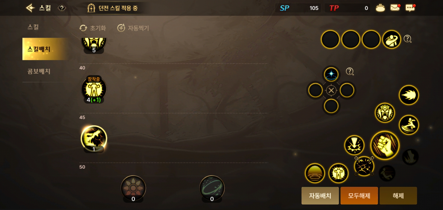Select the 스킬배치 tab

[x=45, y=49]
